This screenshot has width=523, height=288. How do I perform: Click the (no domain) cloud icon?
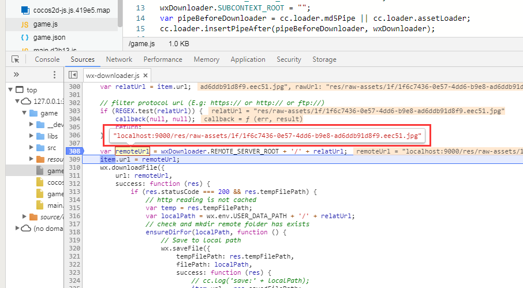(26, 229)
